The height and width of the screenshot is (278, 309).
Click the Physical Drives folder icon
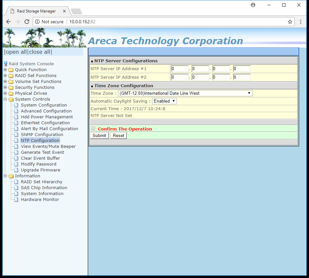[11, 93]
